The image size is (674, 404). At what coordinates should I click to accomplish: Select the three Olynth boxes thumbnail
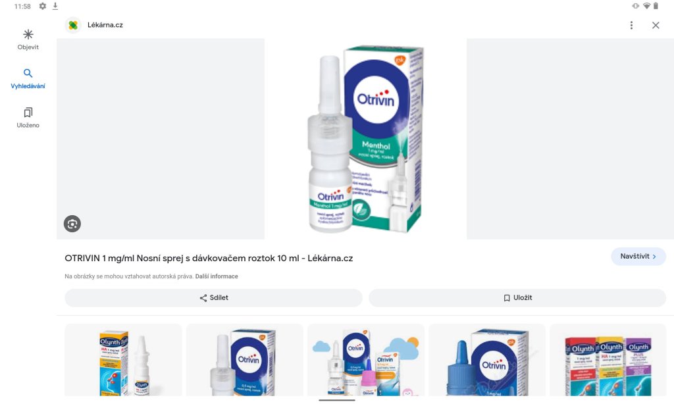pos(608,360)
